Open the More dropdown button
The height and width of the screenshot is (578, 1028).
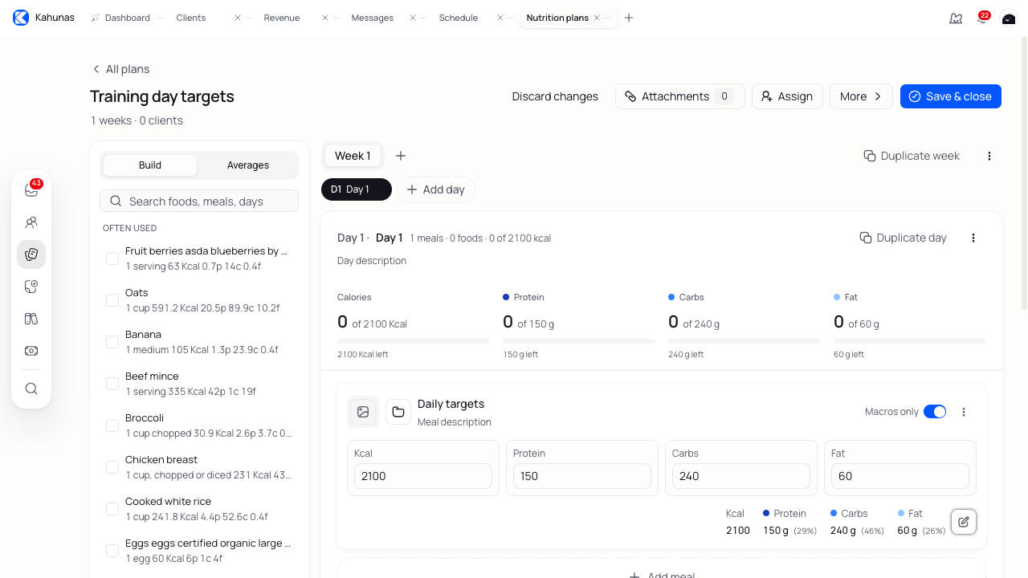point(861,96)
